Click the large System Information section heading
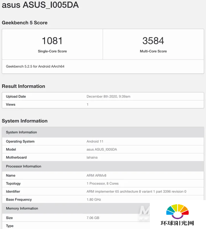 pyautogui.click(x=24, y=121)
